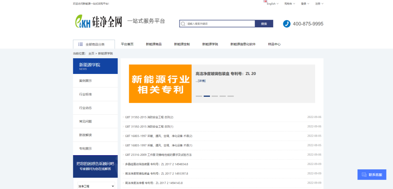This screenshot has height=189, width=393.
Task: Open the 样品中心 navigation item
Action: click(274, 44)
